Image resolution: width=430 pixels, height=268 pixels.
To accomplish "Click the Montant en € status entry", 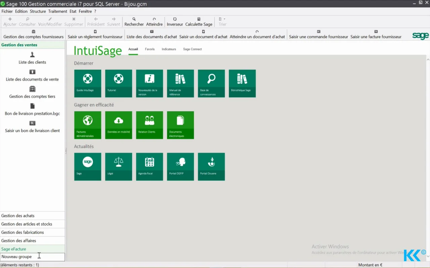I will 370,265.
